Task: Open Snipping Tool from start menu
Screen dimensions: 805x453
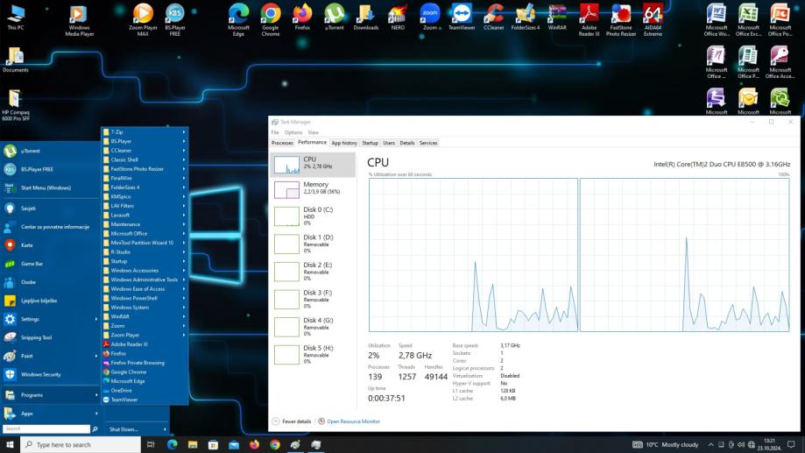Action: coord(50,337)
